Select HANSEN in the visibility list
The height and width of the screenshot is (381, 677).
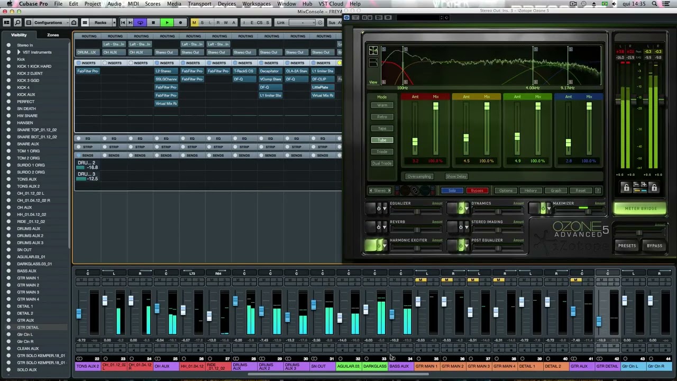tap(25, 123)
